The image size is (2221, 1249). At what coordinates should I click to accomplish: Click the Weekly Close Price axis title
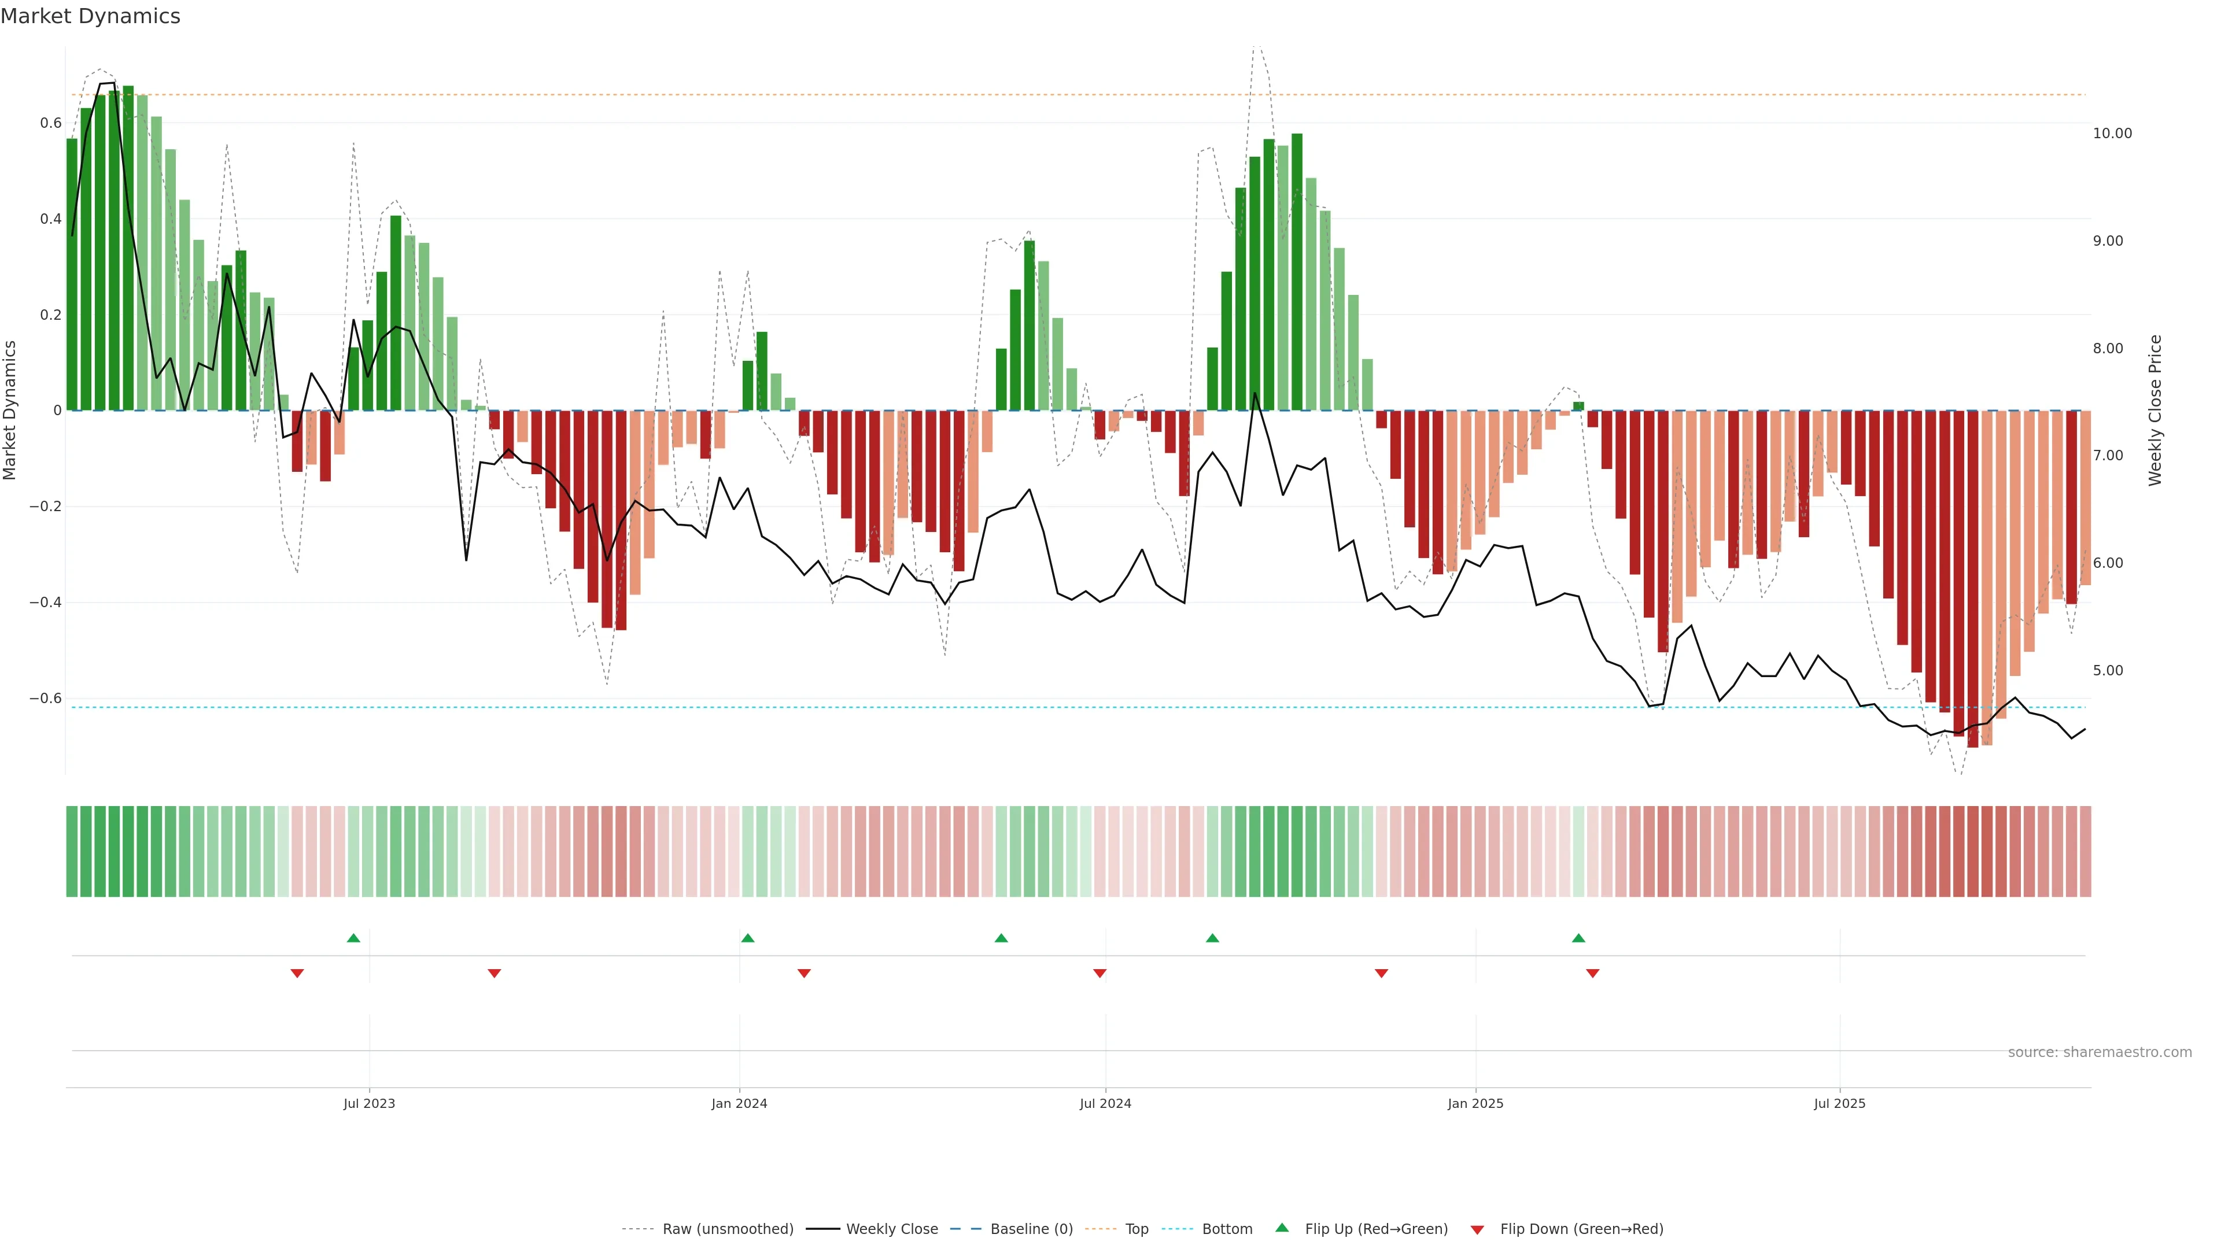[x=2156, y=411]
